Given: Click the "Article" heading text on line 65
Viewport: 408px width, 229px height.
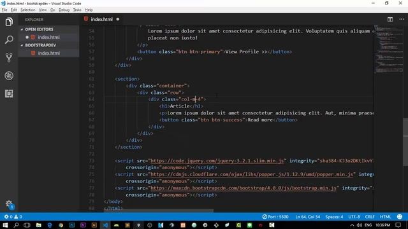Looking at the screenshot, I should (180, 106).
